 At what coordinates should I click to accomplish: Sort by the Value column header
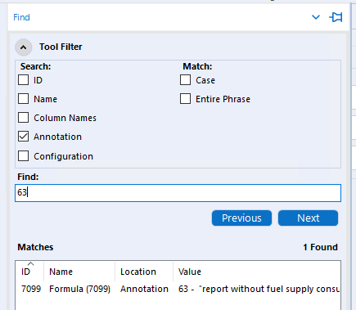[x=190, y=272]
